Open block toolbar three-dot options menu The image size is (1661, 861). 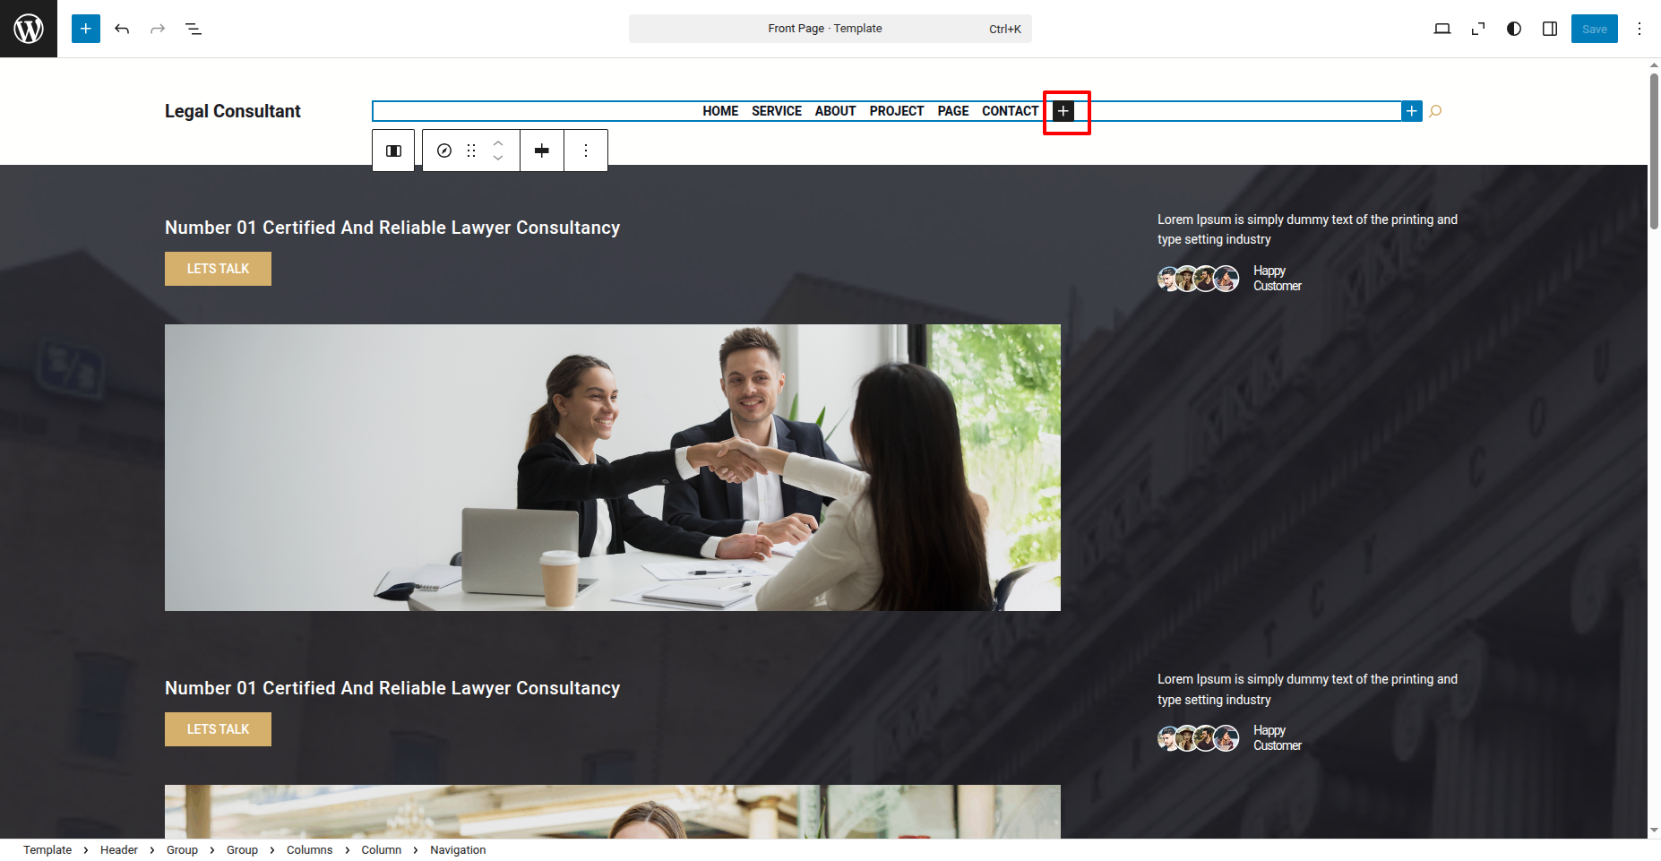[586, 151]
